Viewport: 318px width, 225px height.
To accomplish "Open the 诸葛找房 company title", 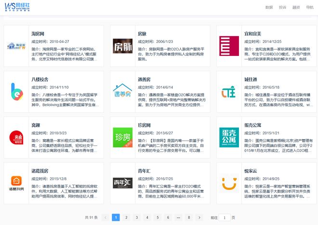I will pos(40,171).
